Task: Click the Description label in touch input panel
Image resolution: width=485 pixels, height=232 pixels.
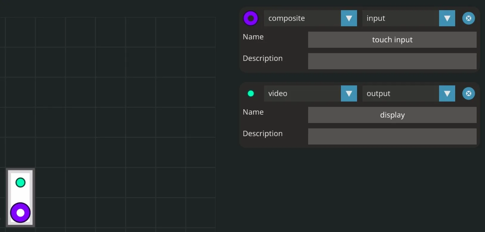Action: (262, 59)
